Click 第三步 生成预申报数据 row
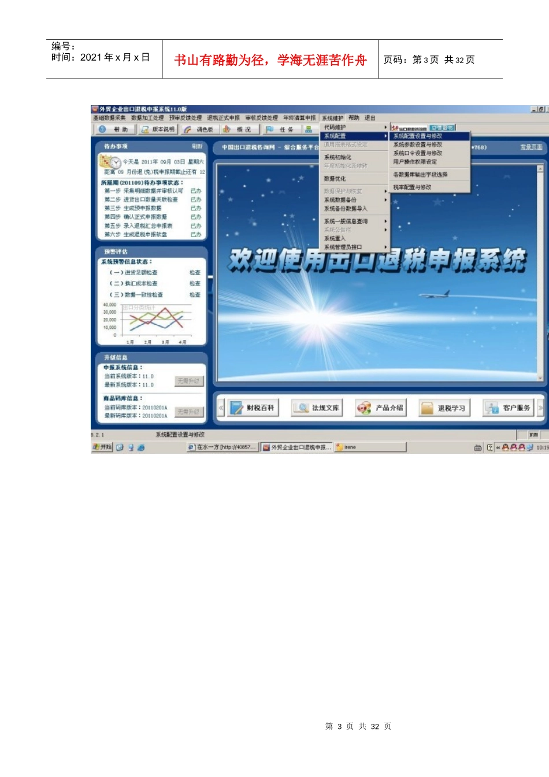 pyautogui.click(x=153, y=208)
